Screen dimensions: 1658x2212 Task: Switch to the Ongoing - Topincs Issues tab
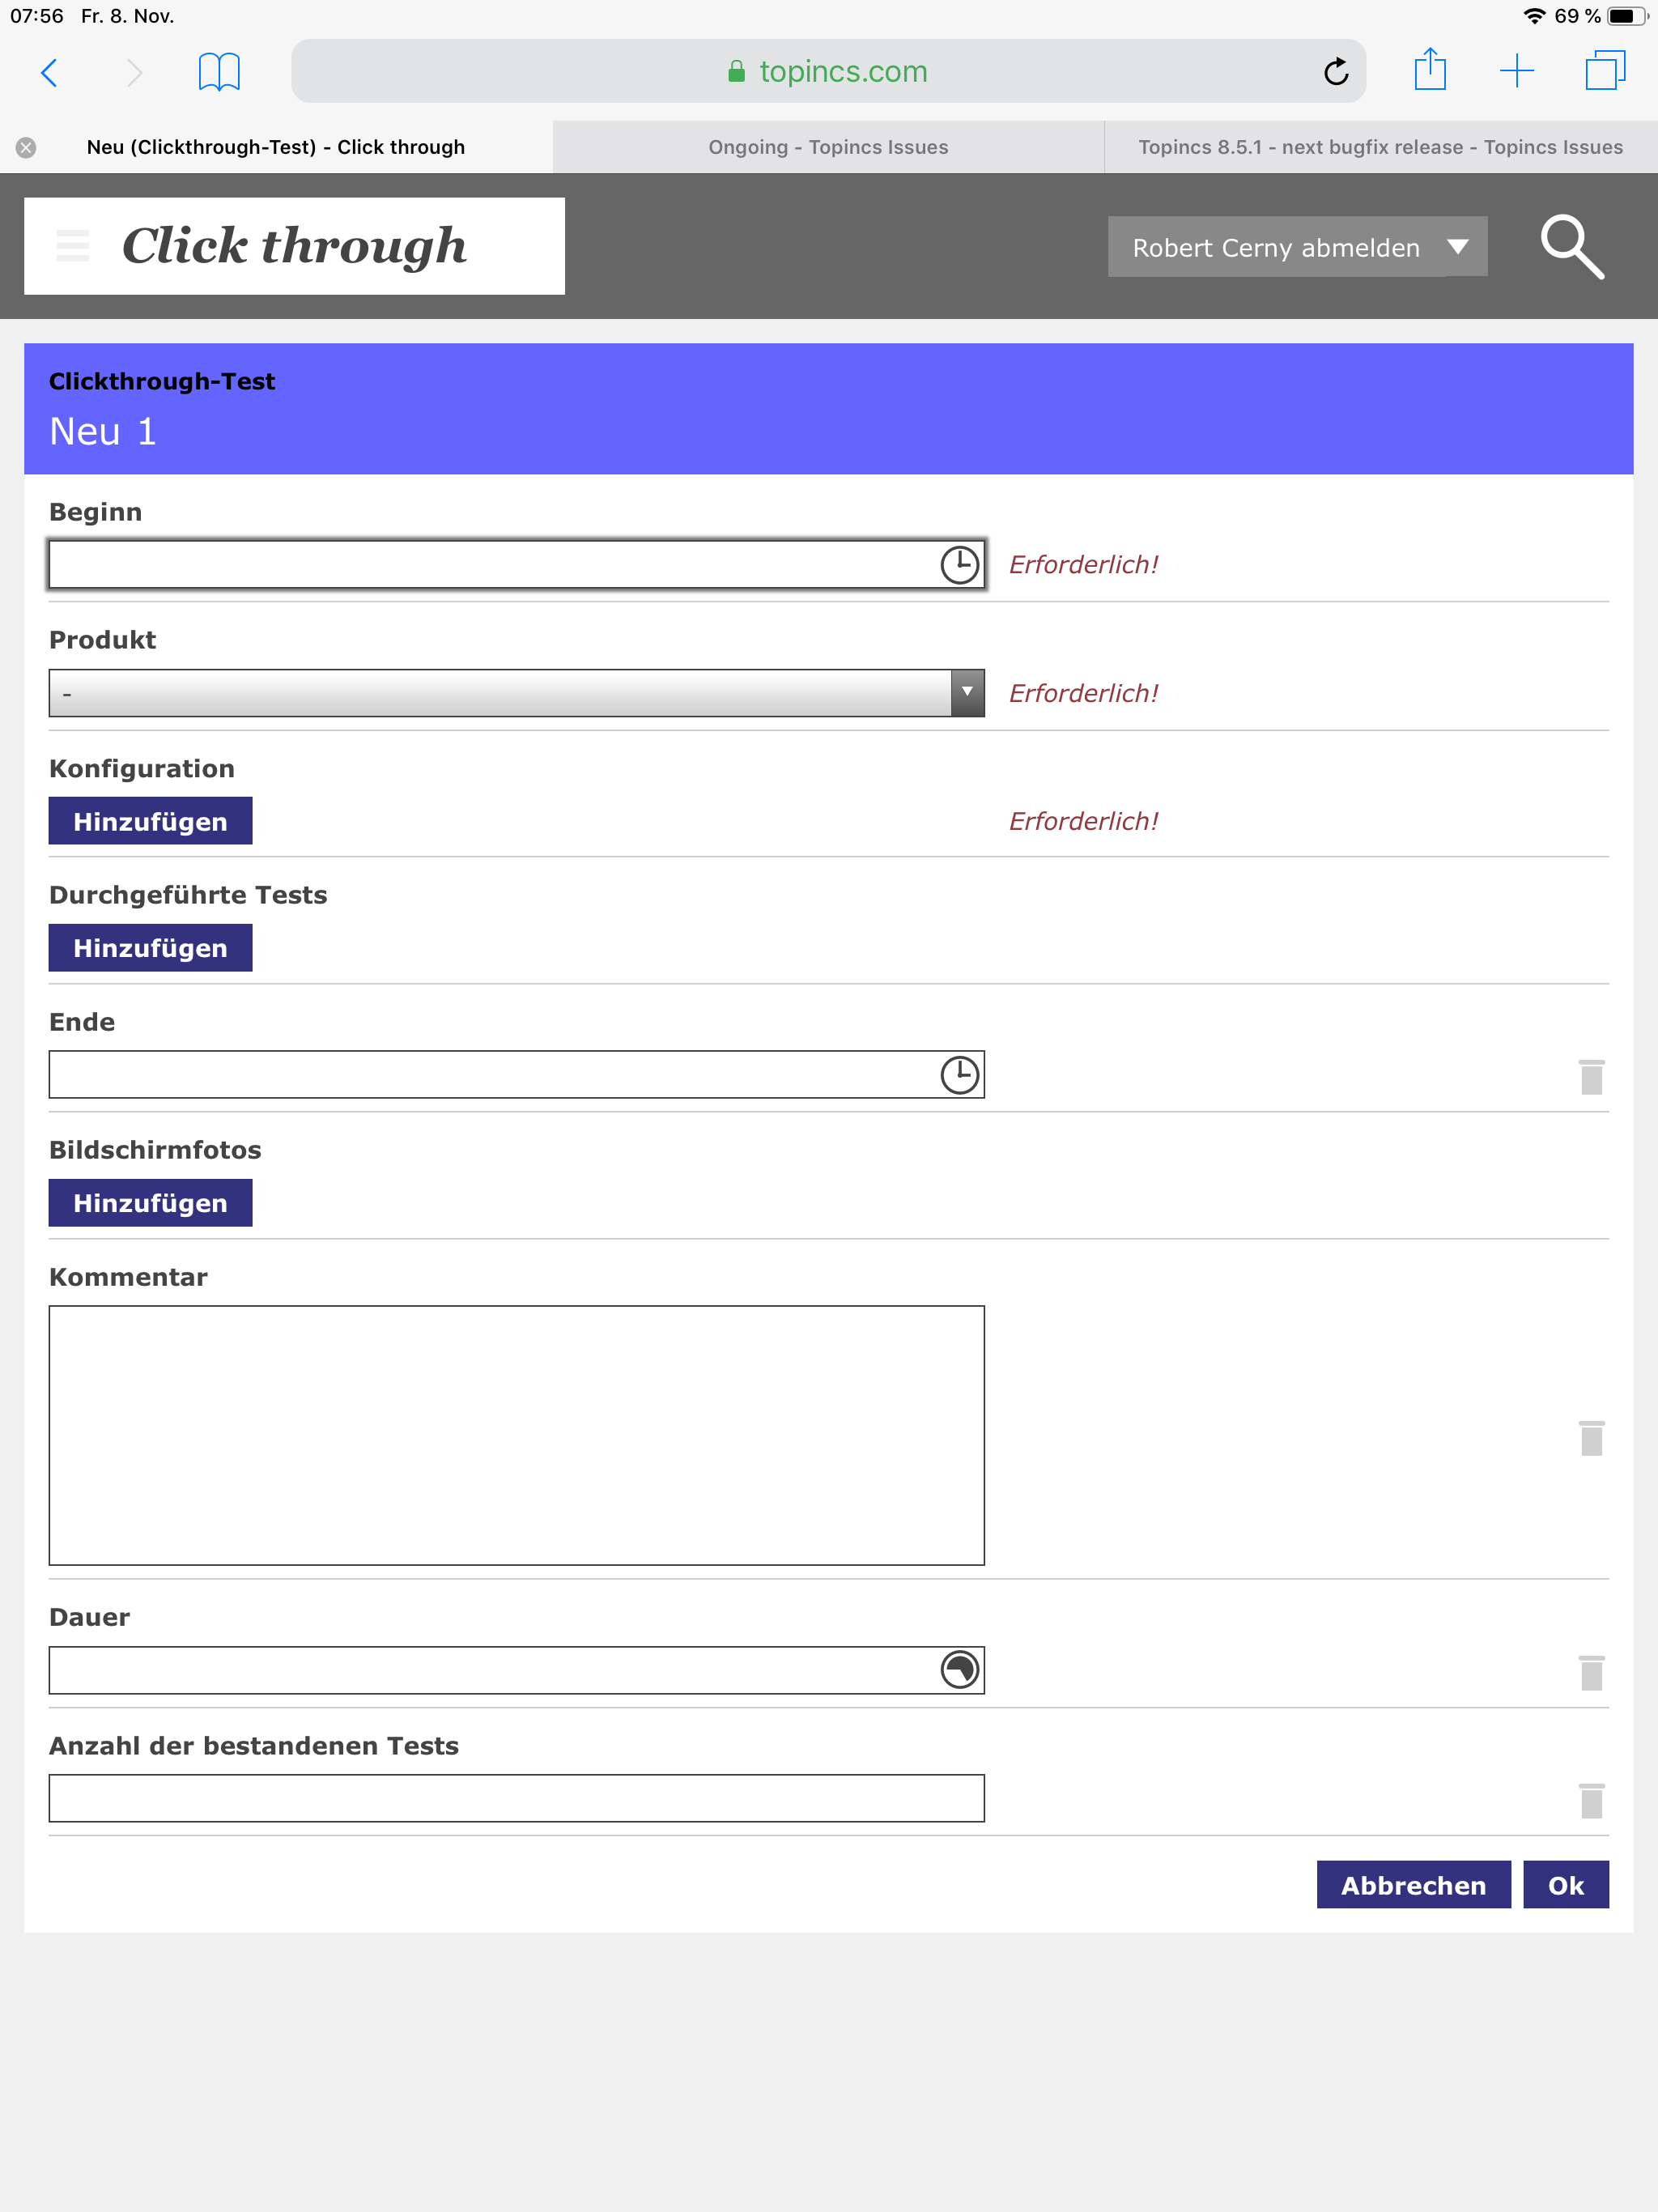point(828,147)
